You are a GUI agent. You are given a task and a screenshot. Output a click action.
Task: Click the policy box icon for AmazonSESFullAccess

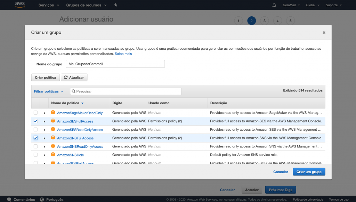53,121
